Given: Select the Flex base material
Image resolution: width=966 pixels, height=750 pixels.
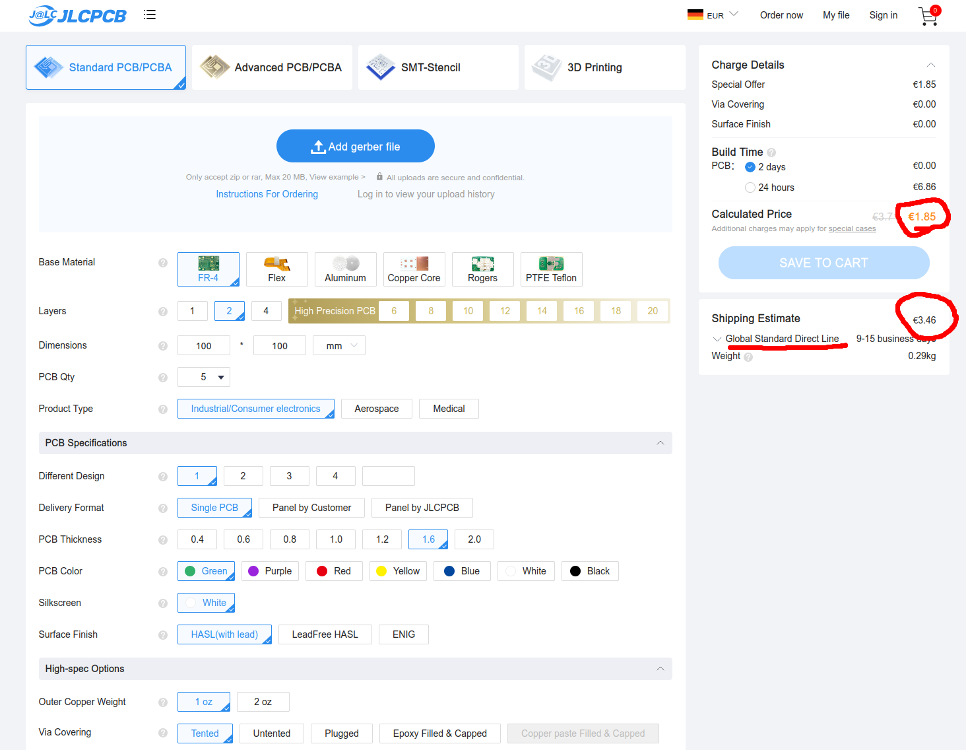Looking at the screenshot, I should pyautogui.click(x=277, y=269).
